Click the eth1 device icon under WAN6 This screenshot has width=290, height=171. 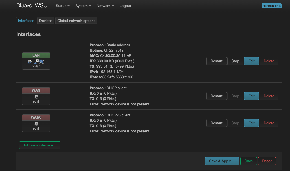pyautogui.click(x=36, y=124)
